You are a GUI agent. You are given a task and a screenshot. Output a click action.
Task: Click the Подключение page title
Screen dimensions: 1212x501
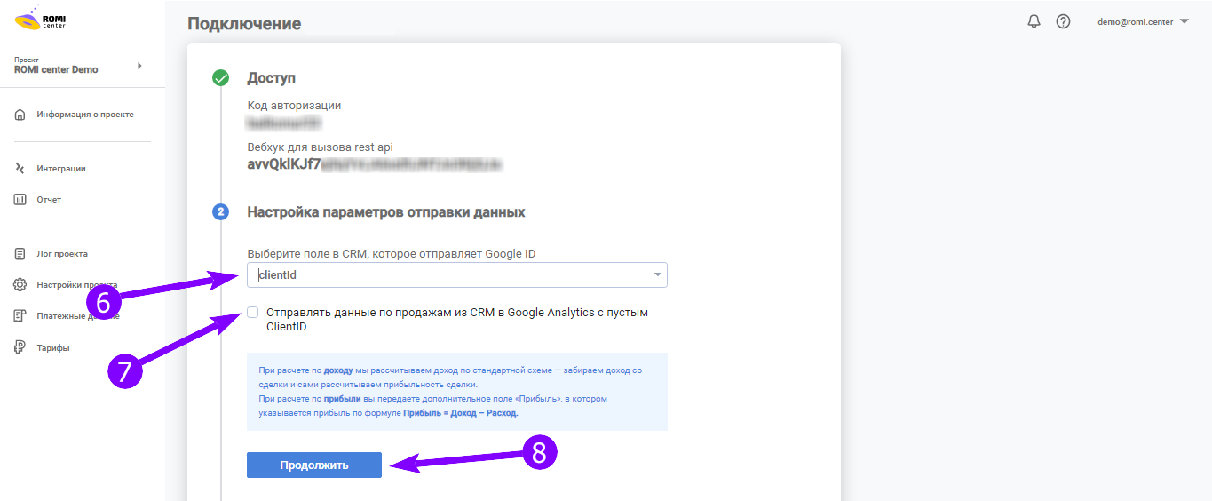click(x=244, y=24)
